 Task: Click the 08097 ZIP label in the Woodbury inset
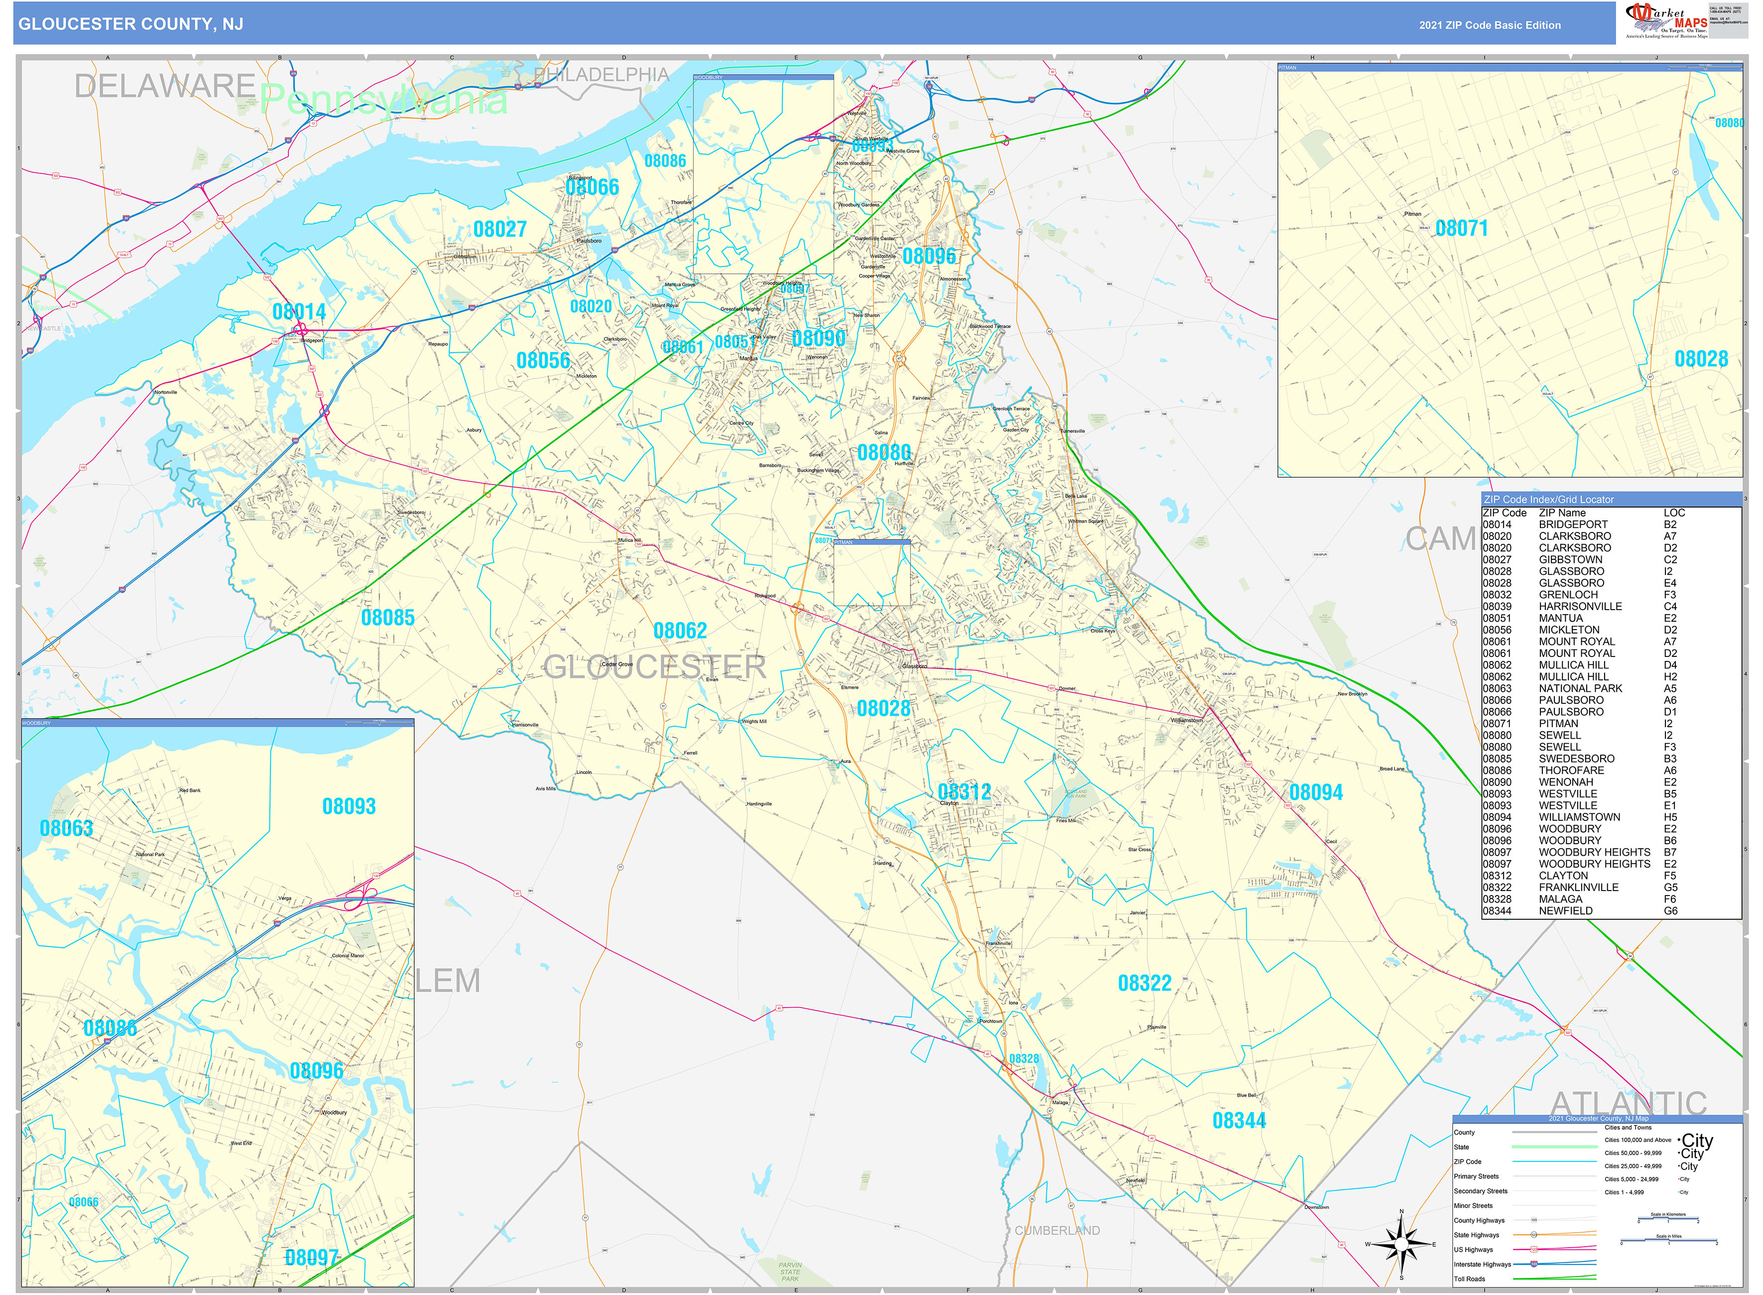pos(311,1257)
